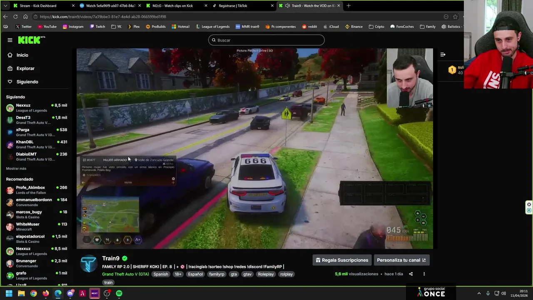Select the Roleplay tag

pyautogui.click(x=266, y=274)
